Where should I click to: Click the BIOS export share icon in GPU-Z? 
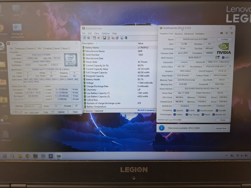tap(217, 57)
